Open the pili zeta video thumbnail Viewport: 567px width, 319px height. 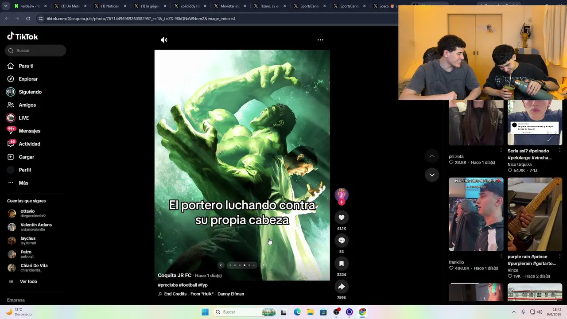pyautogui.click(x=476, y=123)
